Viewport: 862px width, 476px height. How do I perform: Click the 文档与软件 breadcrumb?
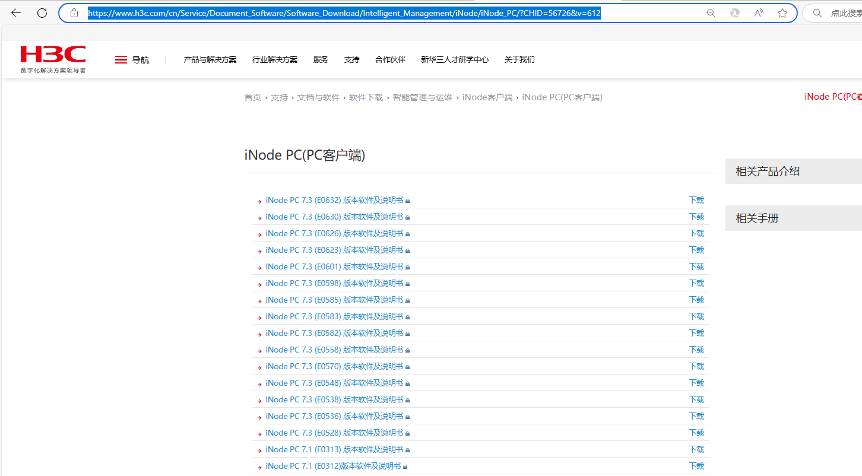click(x=318, y=97)
